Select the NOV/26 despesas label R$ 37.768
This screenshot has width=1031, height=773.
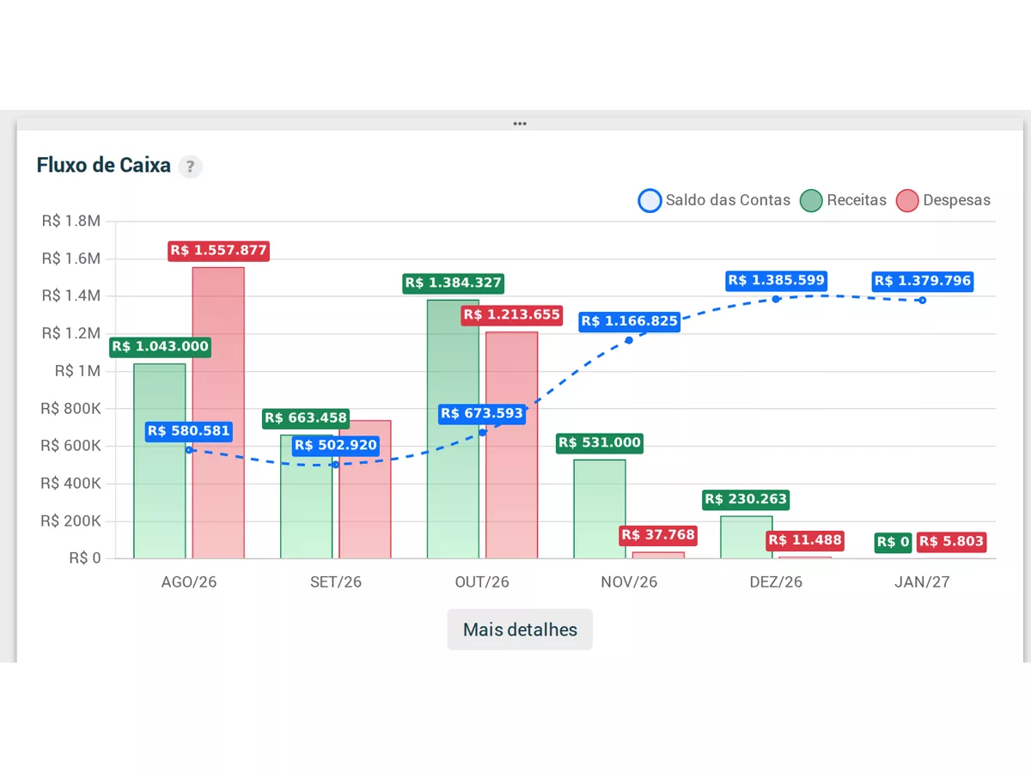(x=658, y=535)
